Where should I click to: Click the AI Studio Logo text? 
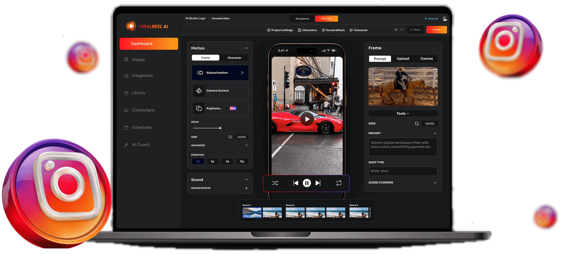[x=196, y=19]
